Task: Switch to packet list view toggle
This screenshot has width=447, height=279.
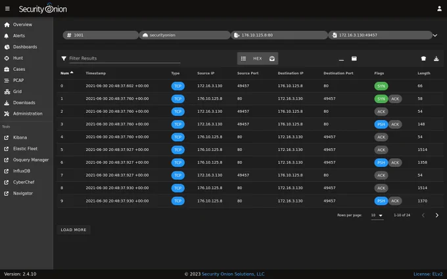Action: [x=243, y=58]
